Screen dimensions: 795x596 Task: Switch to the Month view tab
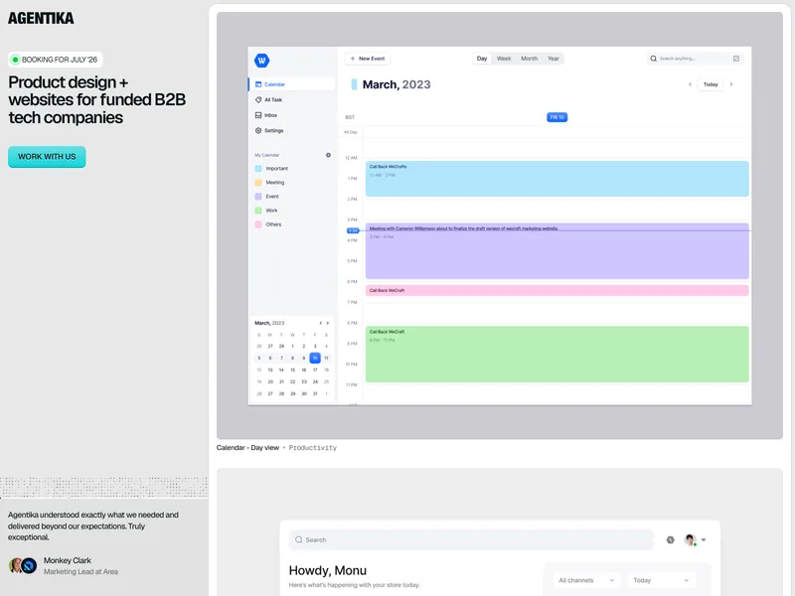(530, 59)
